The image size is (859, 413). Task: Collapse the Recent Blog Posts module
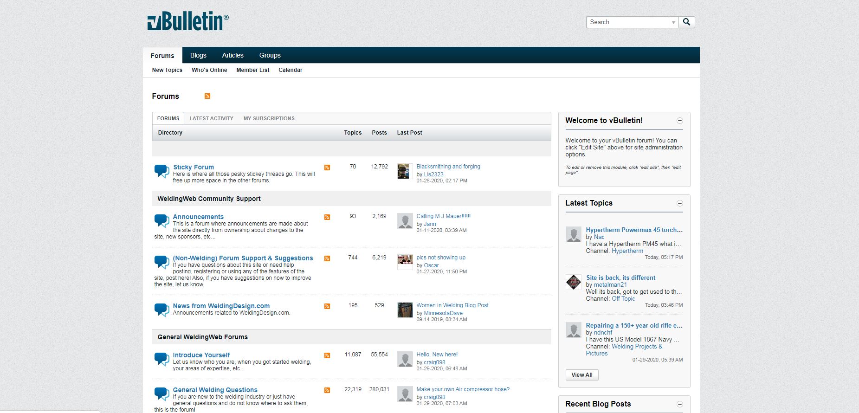680,404
